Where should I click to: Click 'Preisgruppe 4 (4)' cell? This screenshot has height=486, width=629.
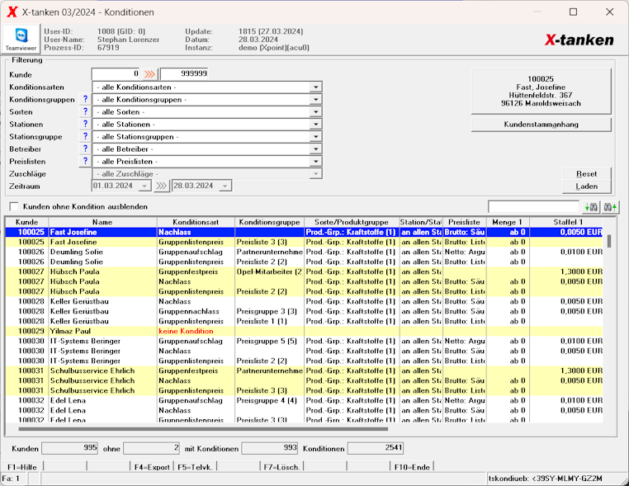(x=270, y=400)
